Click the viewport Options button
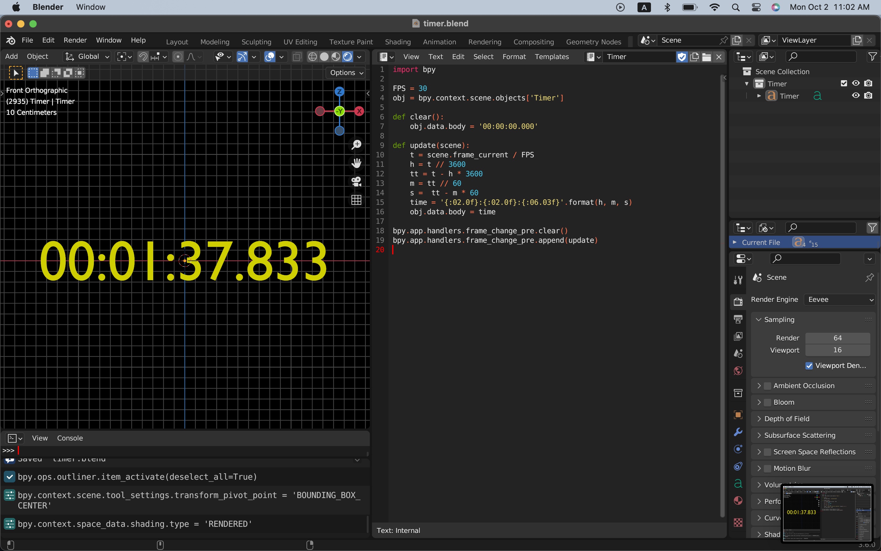This screenshot has height=551, width=881. (346, 73)
